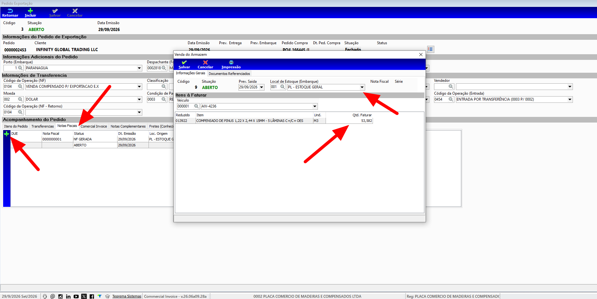Screen dimensions: 597x299
Task: Open the Teorema Sistemas link
Action: click(x=127, y=296)
